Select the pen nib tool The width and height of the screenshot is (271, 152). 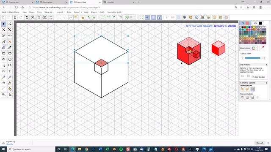click(x=10, y=48)
